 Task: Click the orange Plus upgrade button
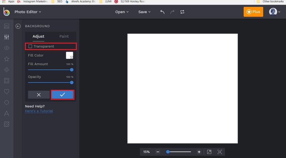pyautogui.click(x=253, y=12)
